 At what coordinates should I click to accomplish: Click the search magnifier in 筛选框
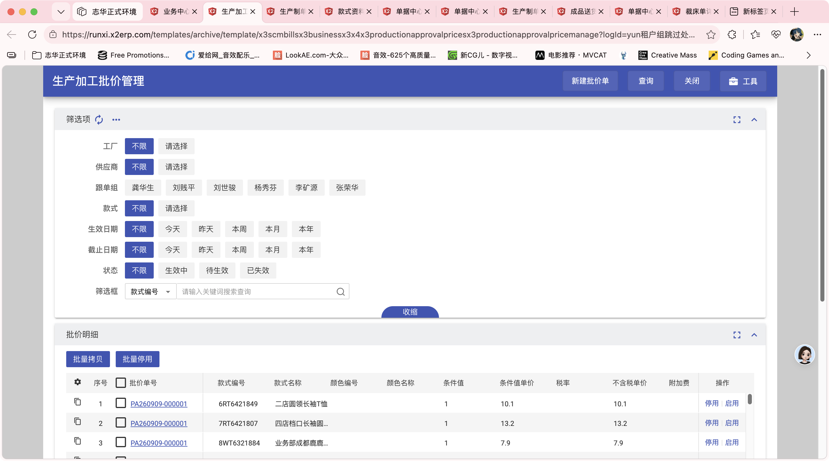tap(341, 292)
